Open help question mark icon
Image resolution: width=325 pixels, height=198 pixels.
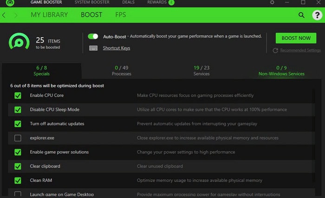point(317,15)
